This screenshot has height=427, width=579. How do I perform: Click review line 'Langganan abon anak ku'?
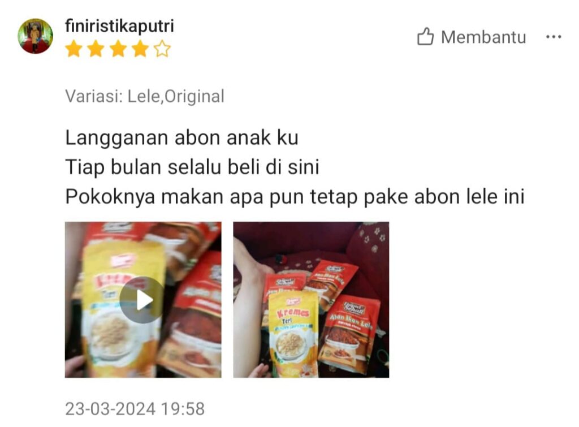coord(182,138)
